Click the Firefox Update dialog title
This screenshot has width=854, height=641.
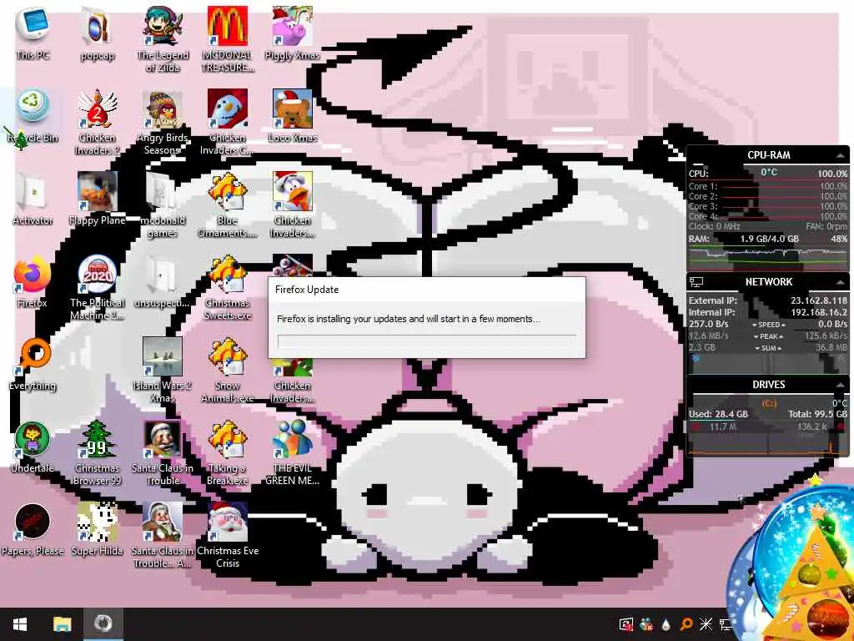pyautogui.click(x=307, y=290)
